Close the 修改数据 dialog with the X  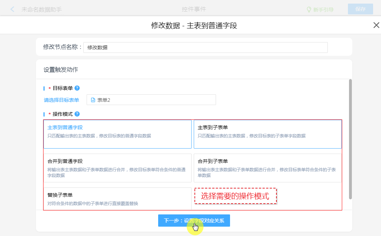click(376, 25)
